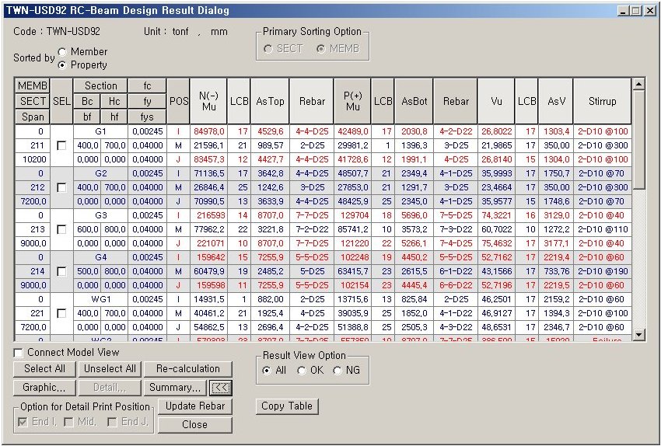Choose NG in Result View Option
Screen dimensions: 661x446
(x=337, y=371)
